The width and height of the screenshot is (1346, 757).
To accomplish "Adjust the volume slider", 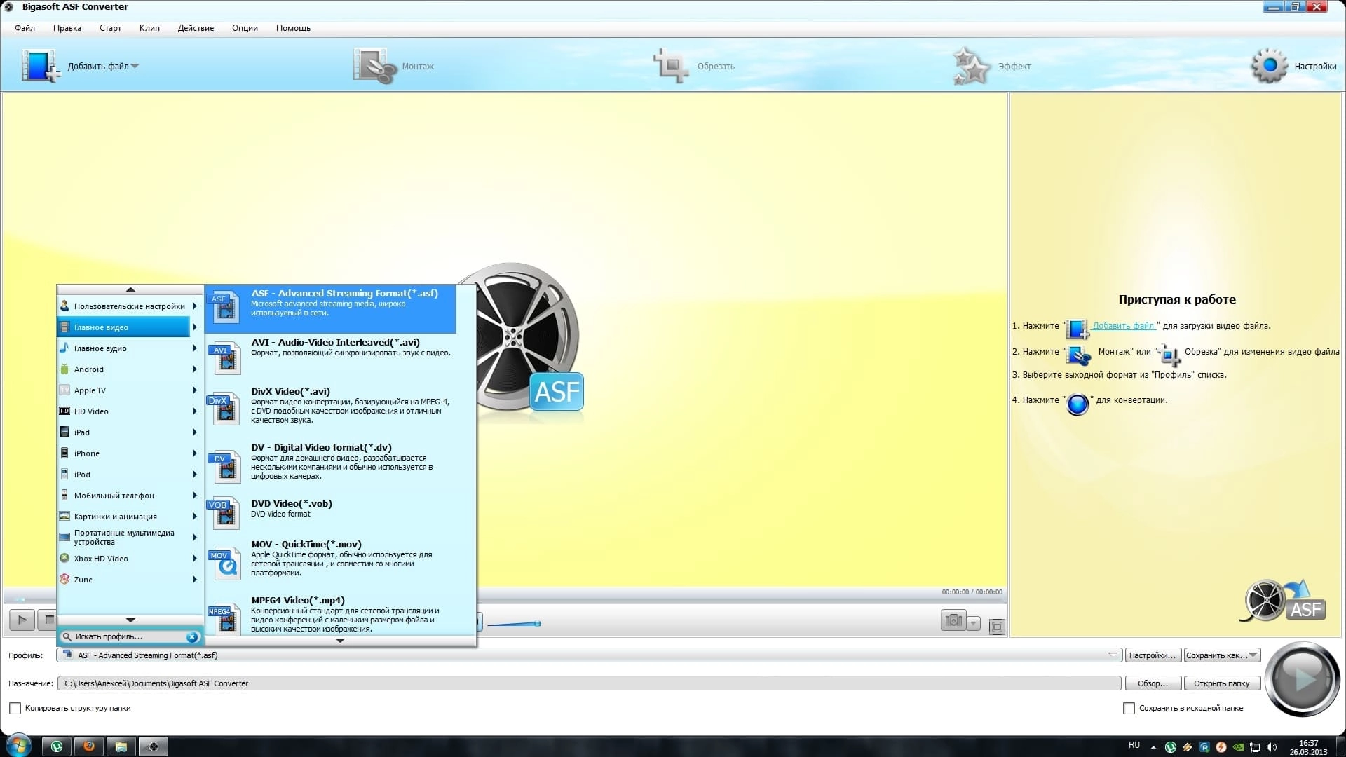I will pos(513,623).
